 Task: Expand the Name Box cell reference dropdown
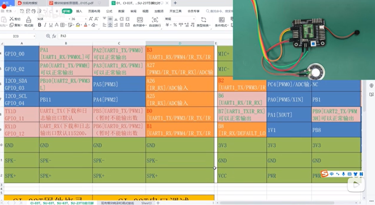coord(34,36)
